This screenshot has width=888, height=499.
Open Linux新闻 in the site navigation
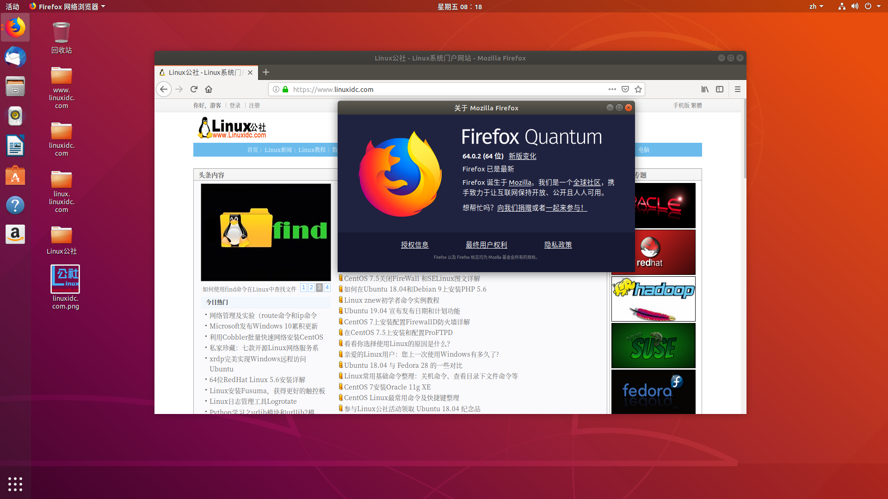click(278, 150)
